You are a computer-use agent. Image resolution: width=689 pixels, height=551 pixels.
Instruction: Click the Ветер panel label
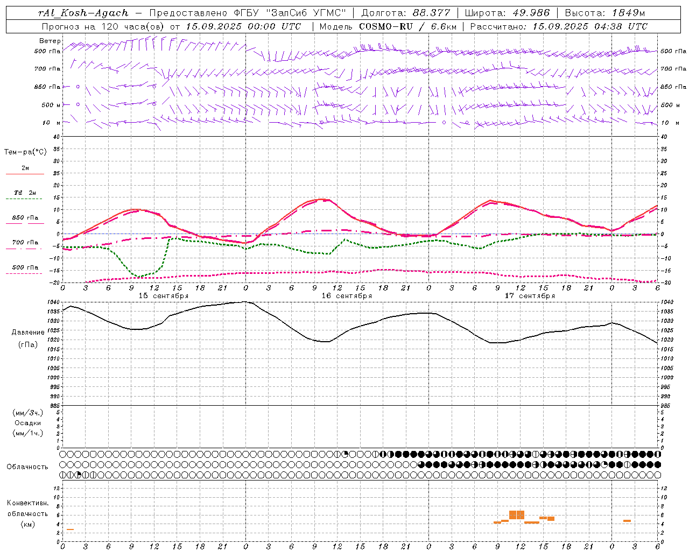pyautogui.click(x=50, y=41)
